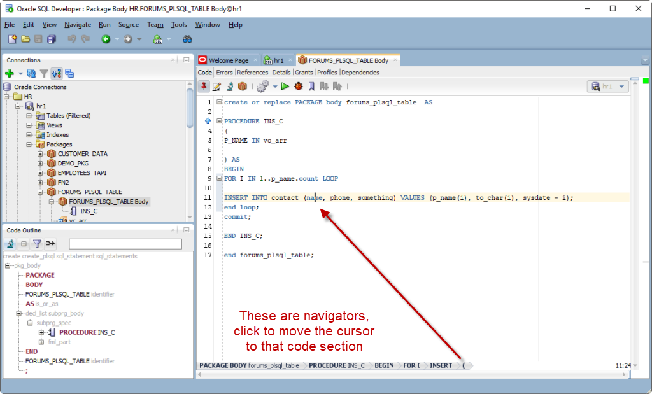
Task: Switch to the Welcome Page tab
Action: 229,60
